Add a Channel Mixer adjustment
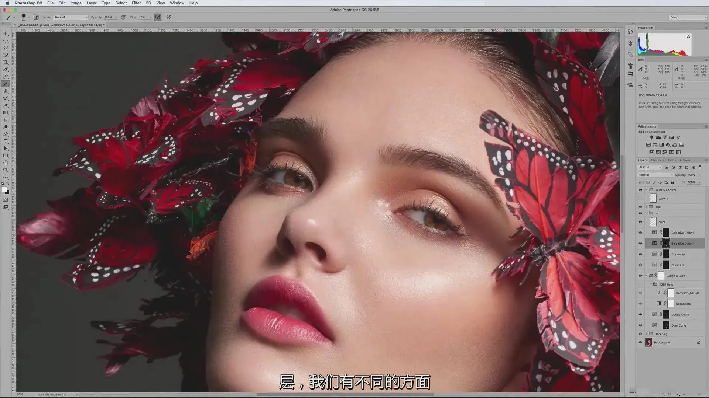This screenshot has height=398, width=709. click(675, 145)
